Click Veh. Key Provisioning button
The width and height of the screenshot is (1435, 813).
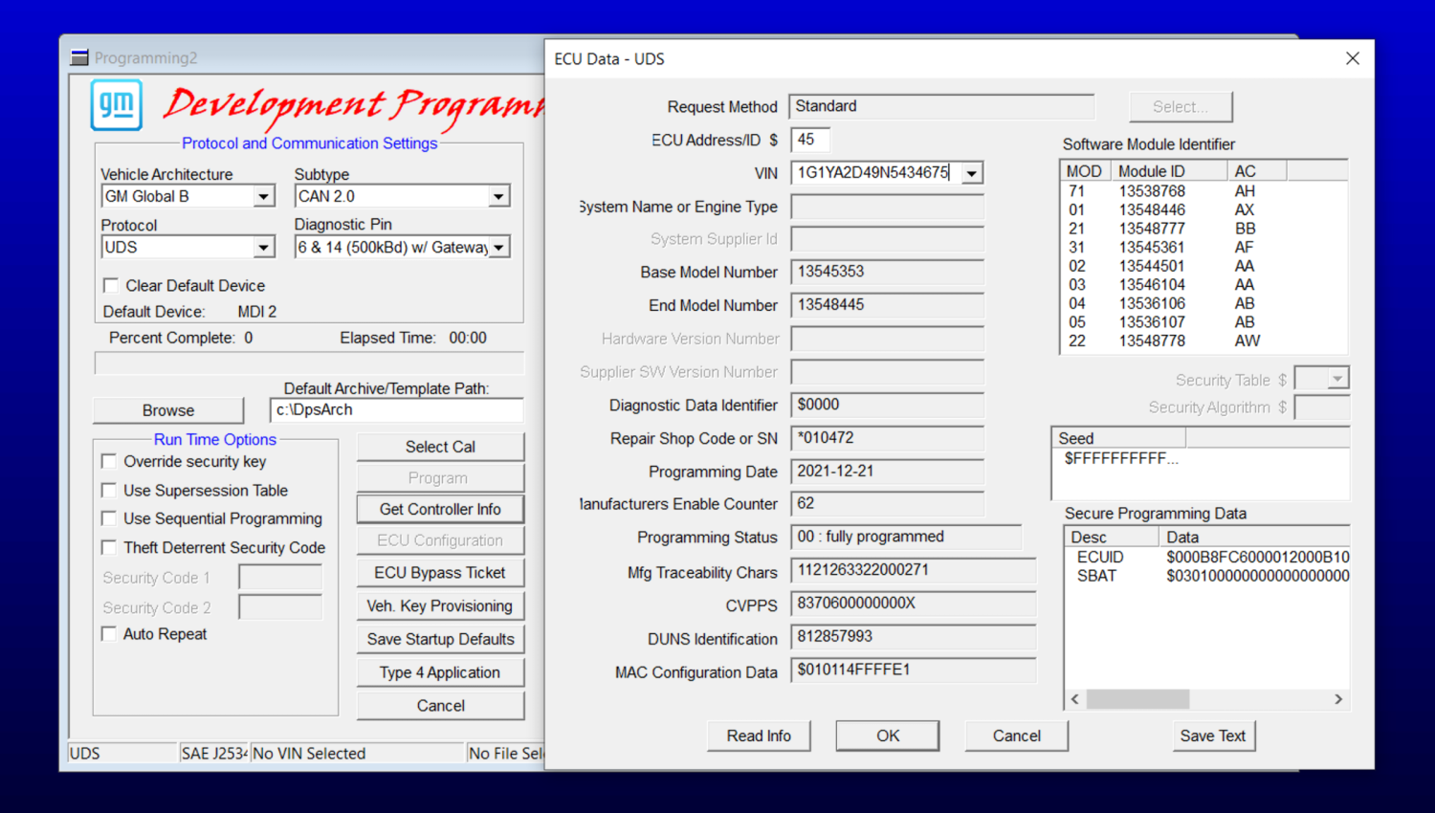(440, 605)
